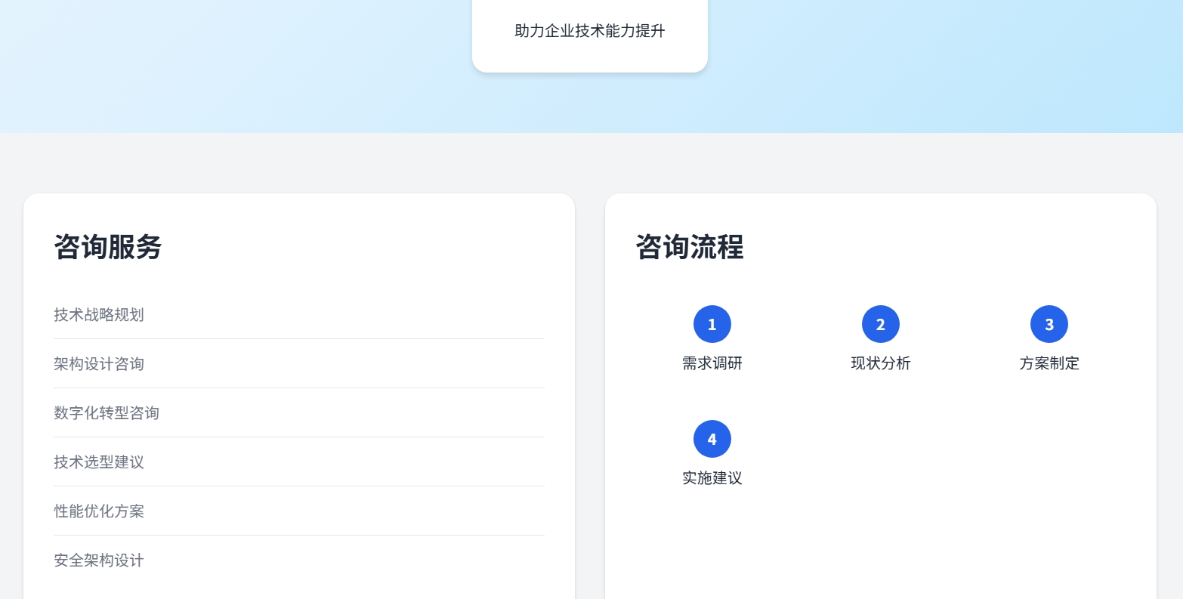
Task: Select 架构设计咨询 in the service list
Action: 99,364
